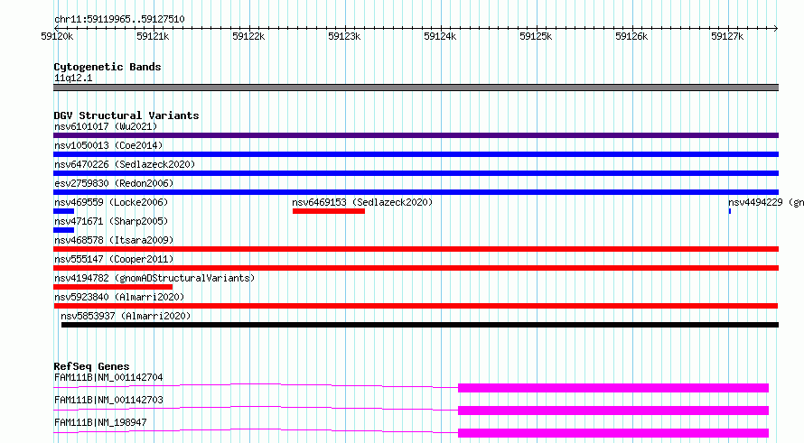Click the magenta exon of NM_001142704
Image resolution: width=804 pixels, height=443 pixels.
tap(613, 388)
